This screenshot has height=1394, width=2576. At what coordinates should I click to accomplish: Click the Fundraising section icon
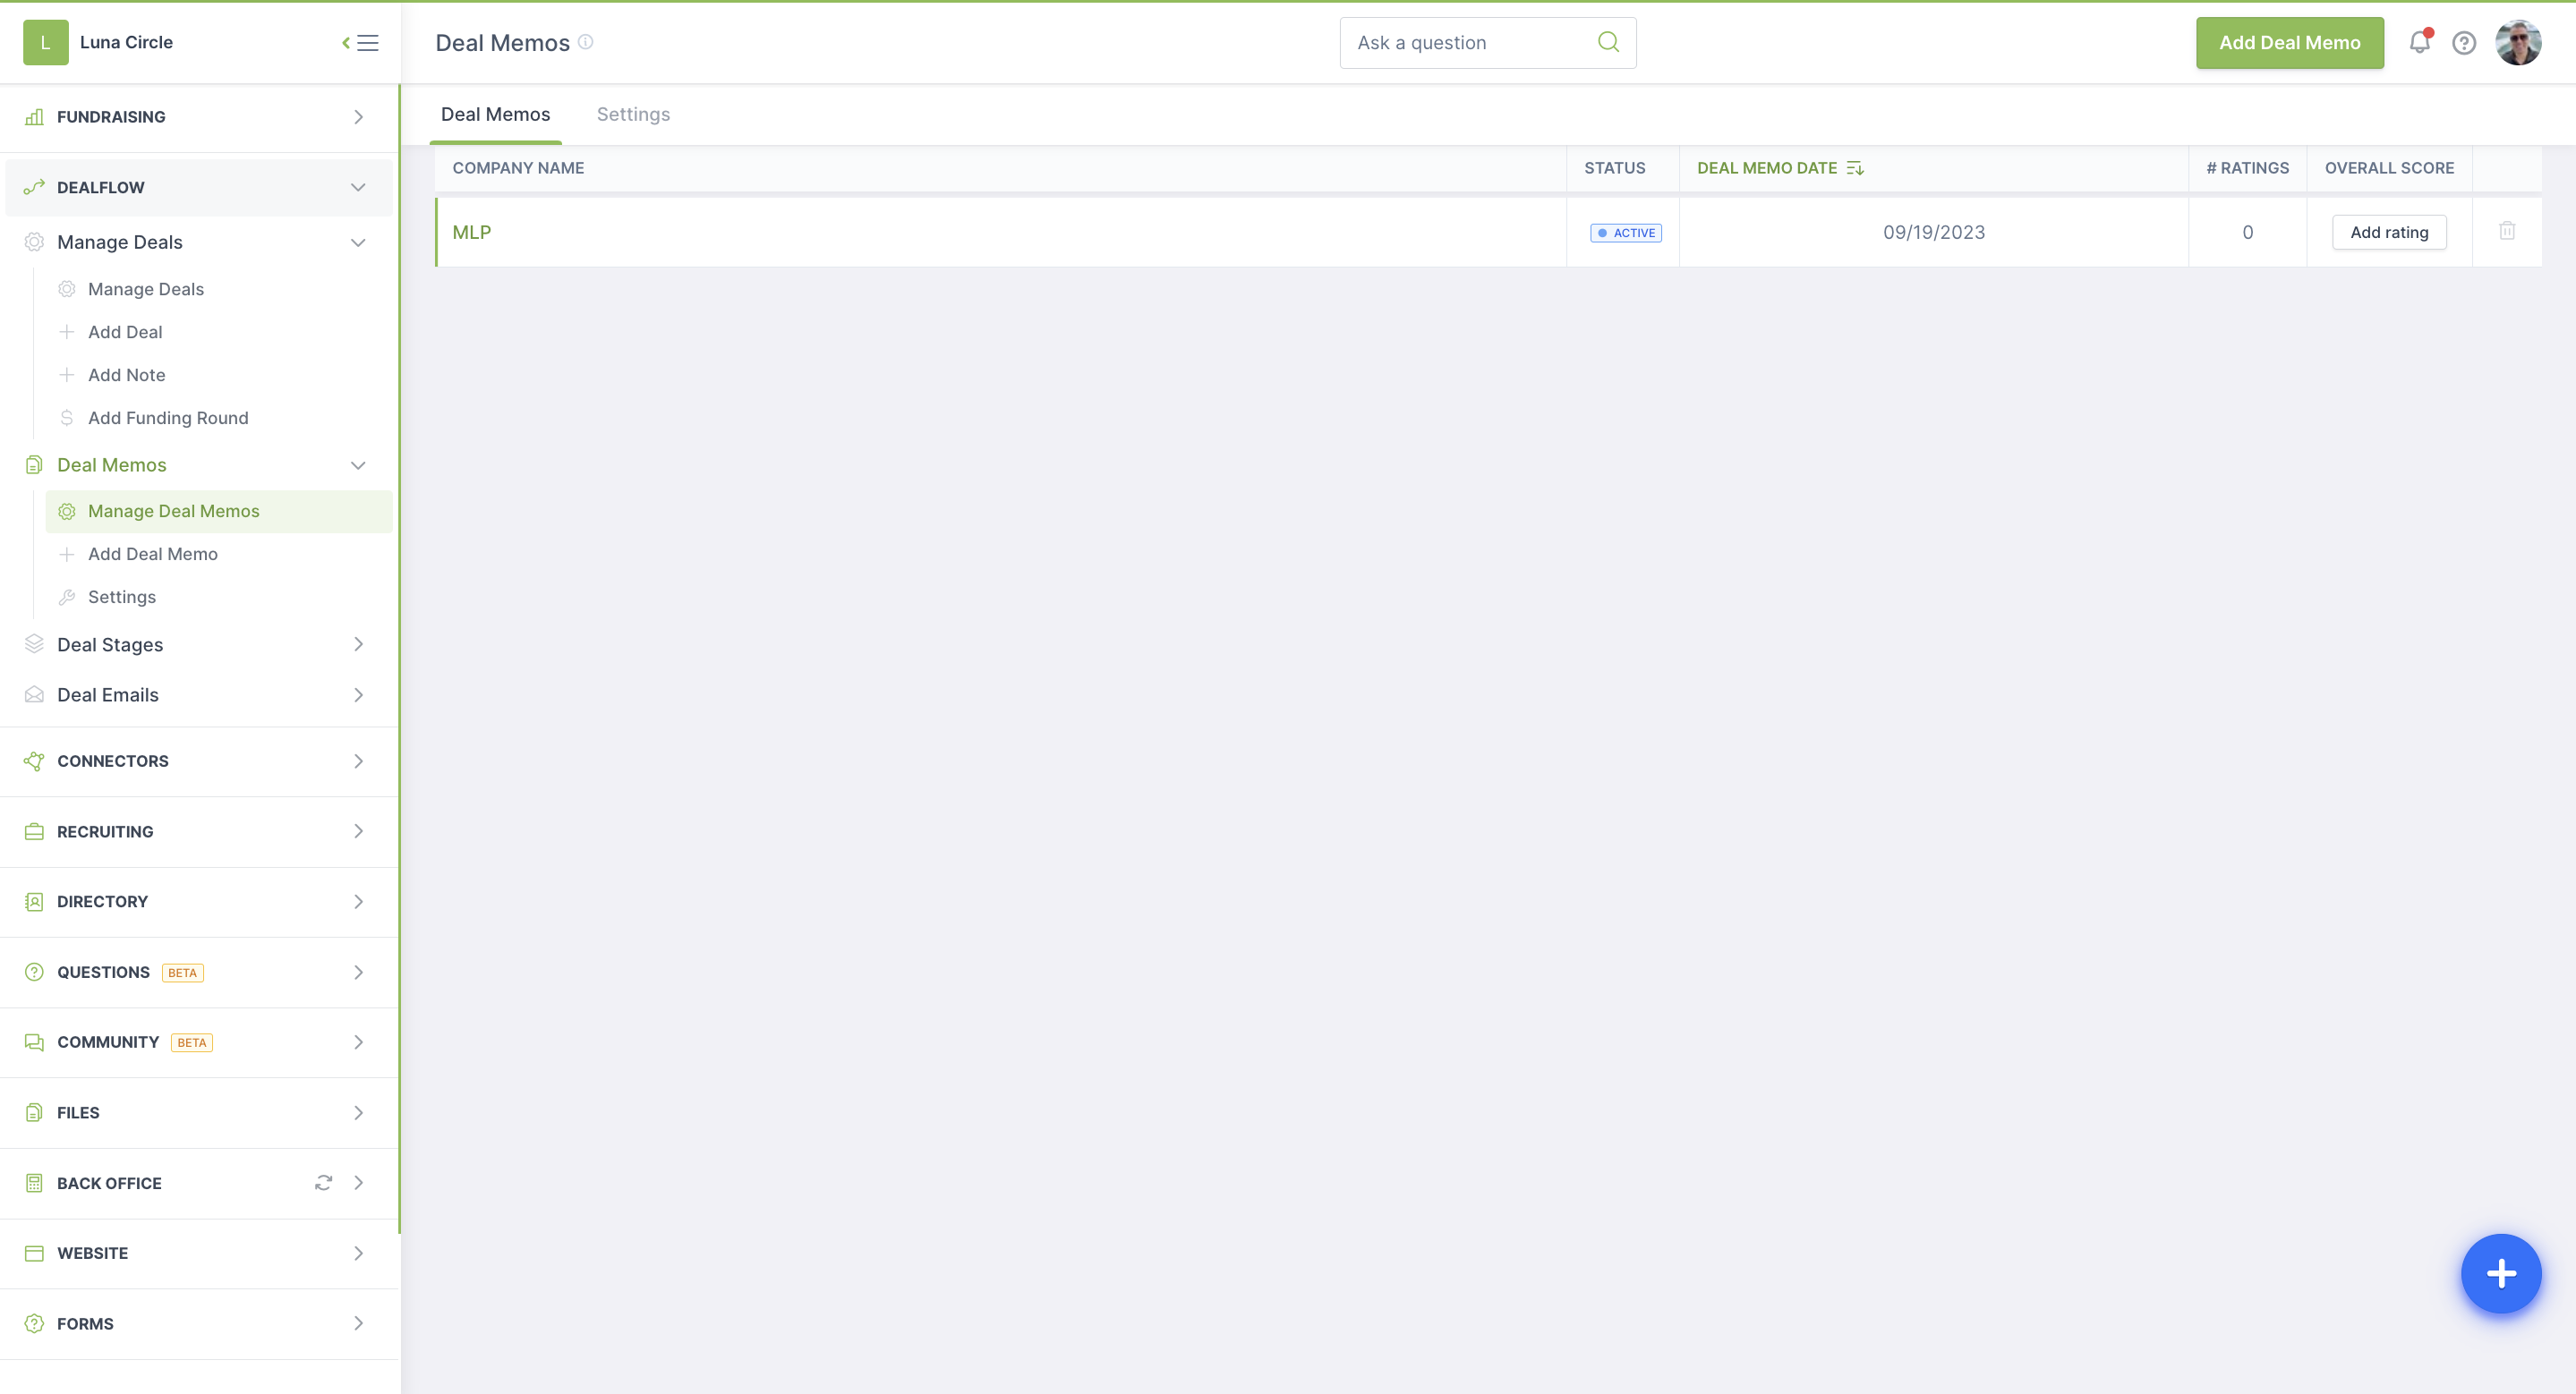[34, 116]
